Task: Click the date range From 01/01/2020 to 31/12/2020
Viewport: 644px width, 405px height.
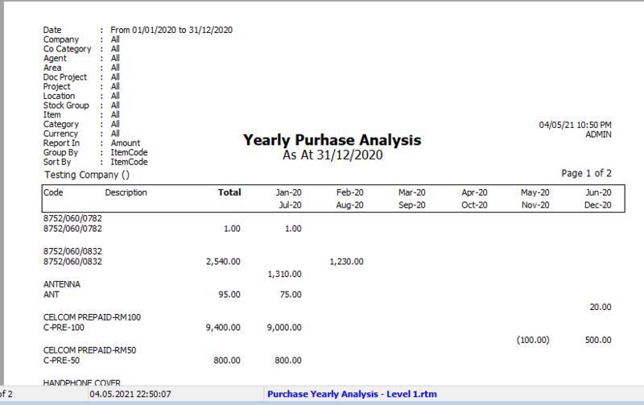Action: pos(171,30)
